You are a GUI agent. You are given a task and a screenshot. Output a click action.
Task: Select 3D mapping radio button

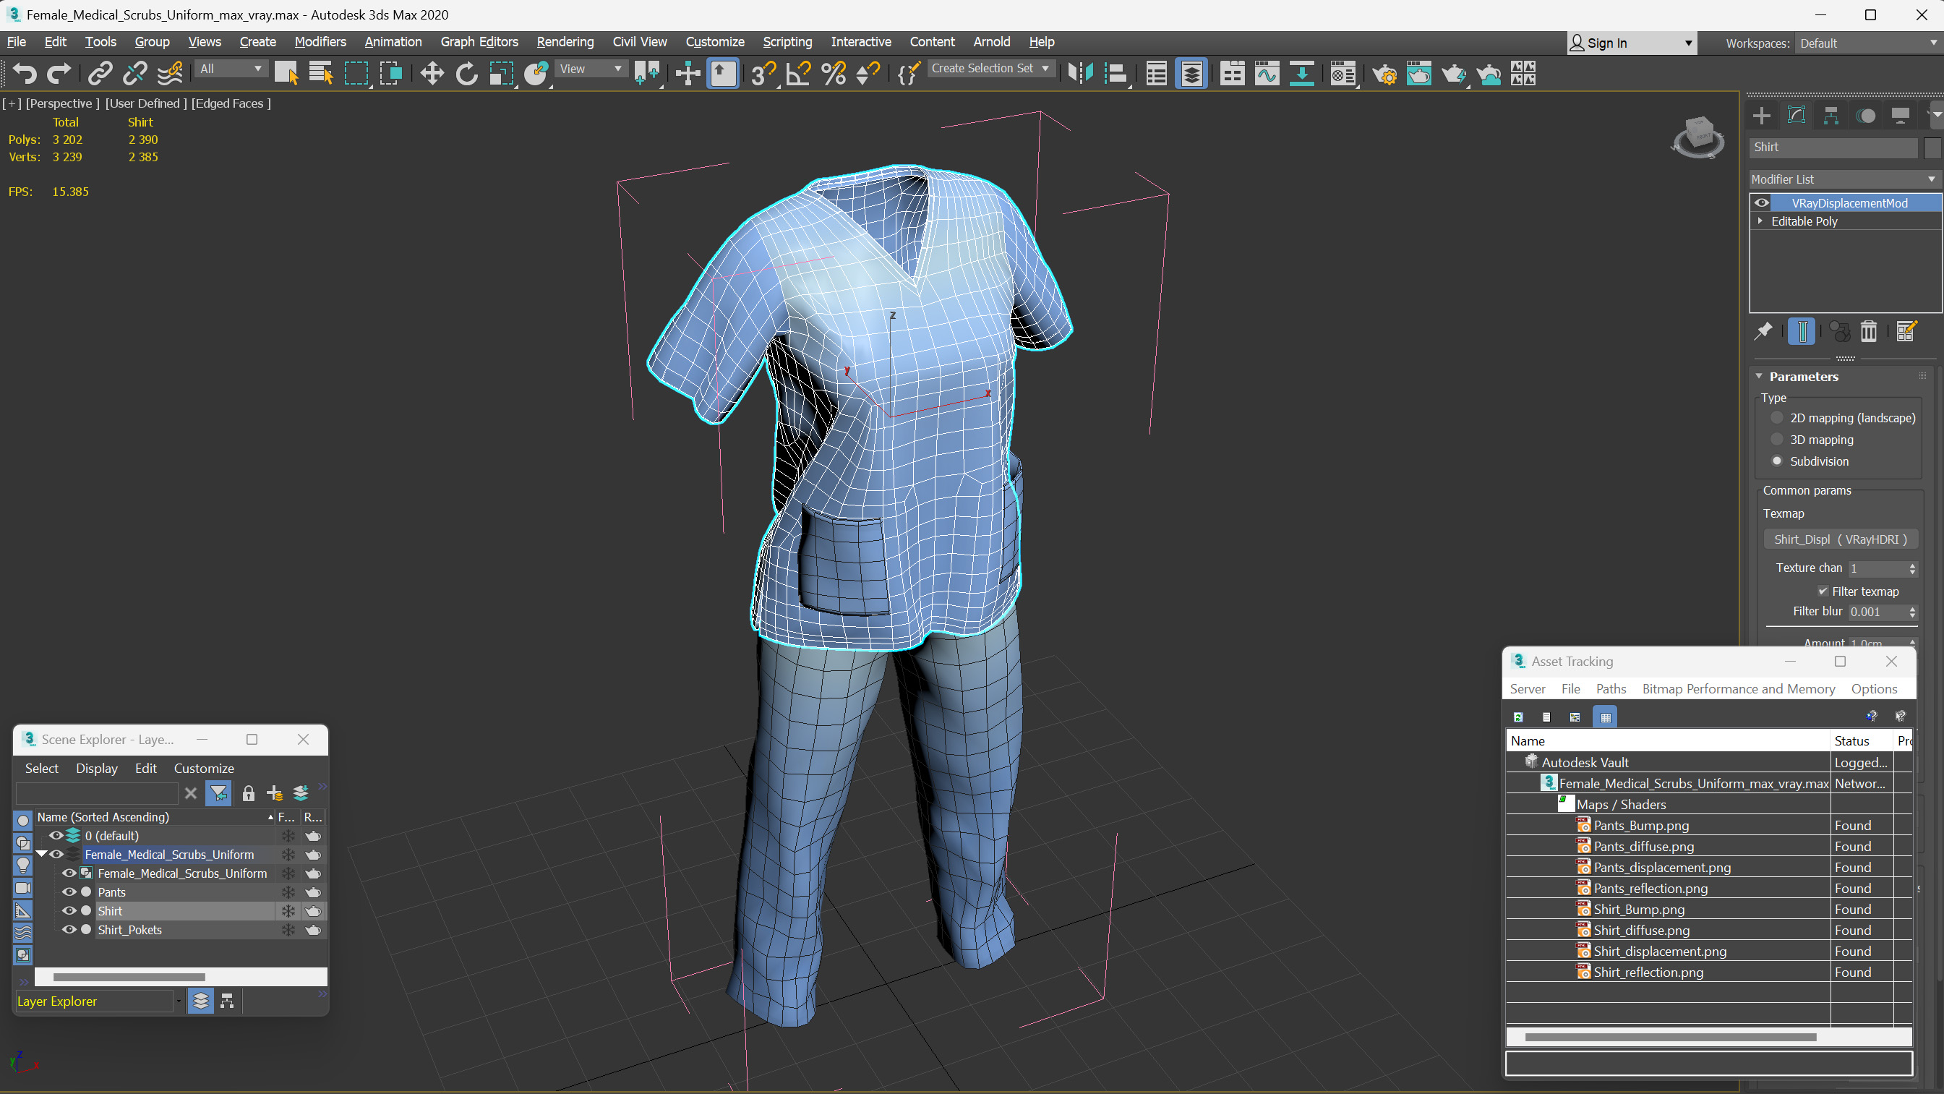point(1776,440)
